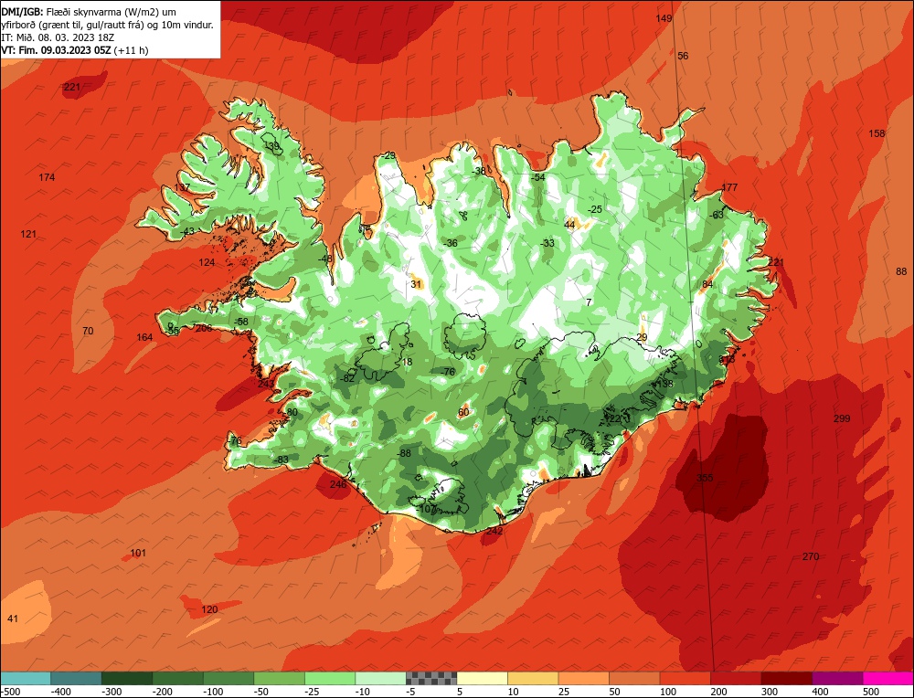Screen dimensions: 914x698
Task: Click the 246 value off the south coast
Action: click(338, 484)
